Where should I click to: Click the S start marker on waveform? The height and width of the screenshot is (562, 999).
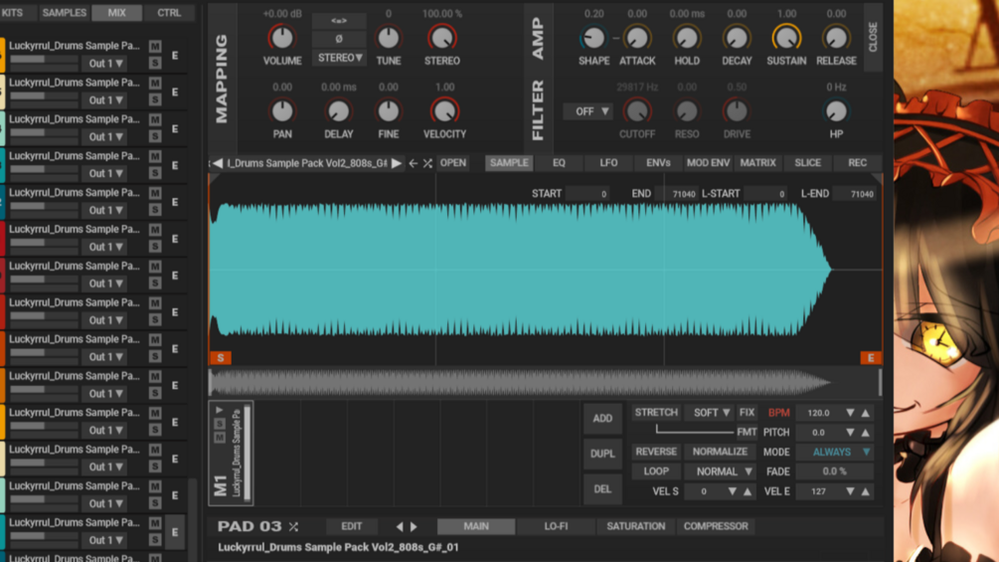[221, 357]
